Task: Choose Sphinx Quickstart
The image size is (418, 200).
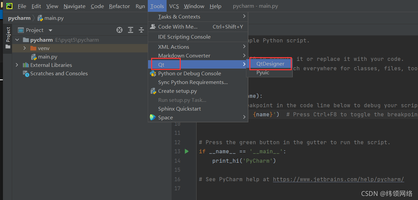Action: 198,109
